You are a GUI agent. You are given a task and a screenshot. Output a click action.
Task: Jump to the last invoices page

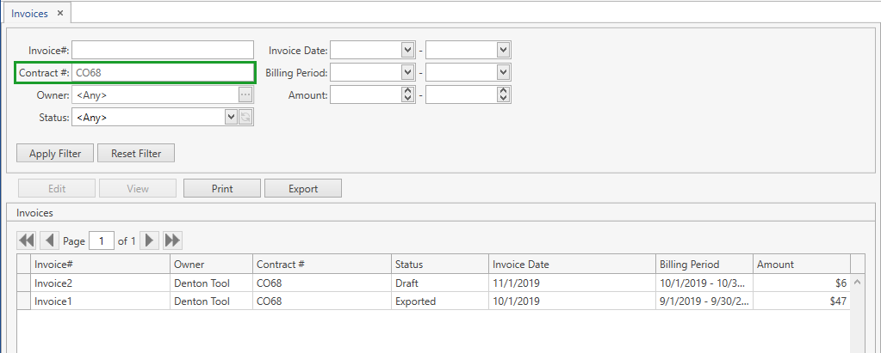click(172, 241)
